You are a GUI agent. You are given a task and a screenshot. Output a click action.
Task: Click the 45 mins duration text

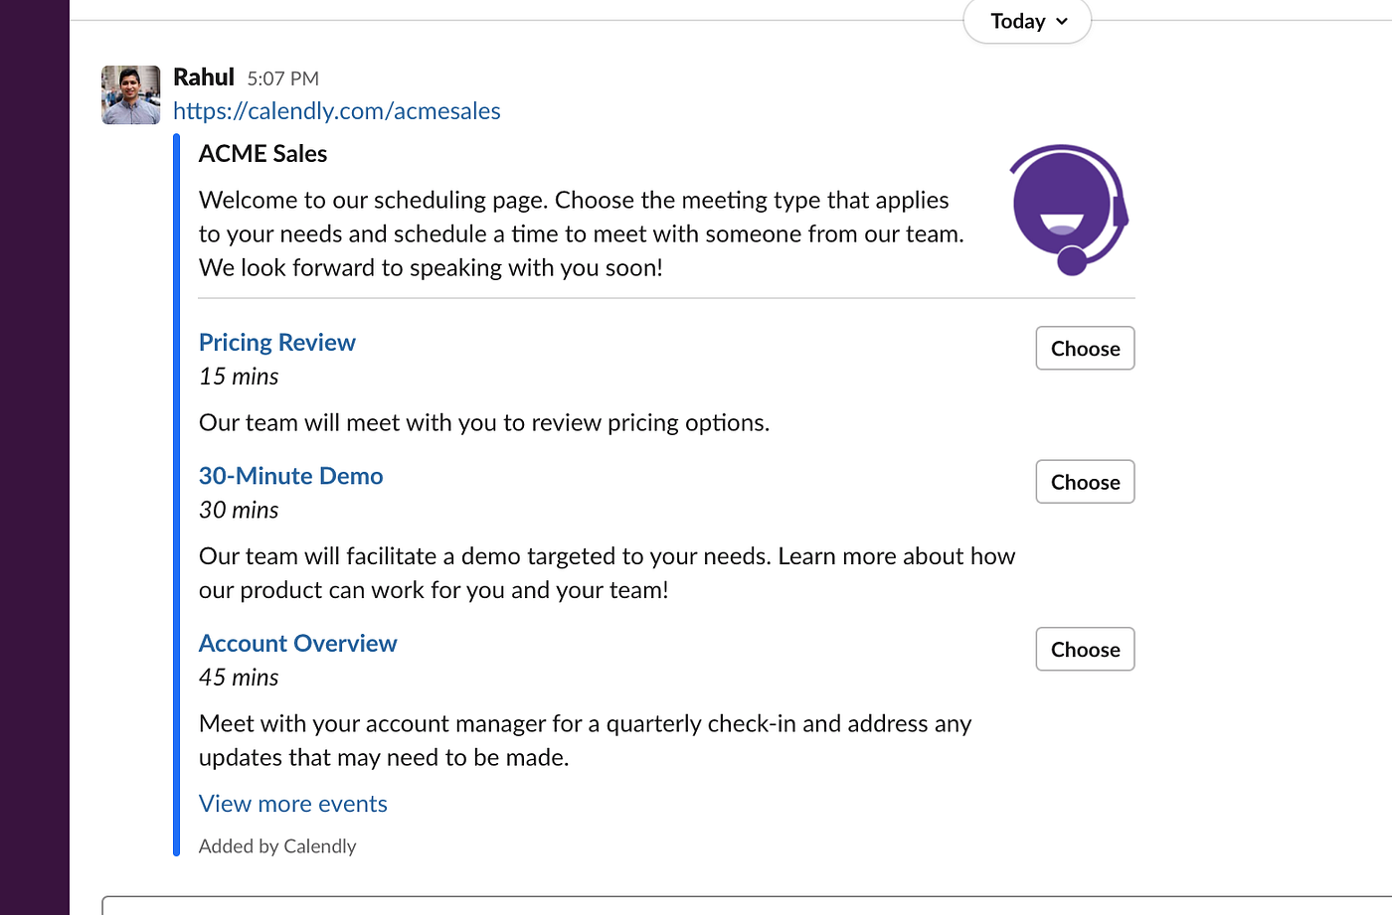tap(239, 678)
